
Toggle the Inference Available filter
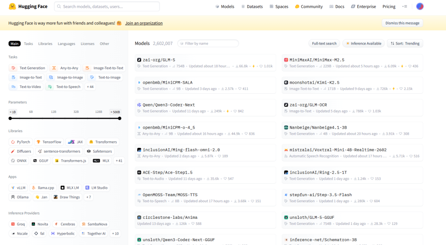(363, 44)
